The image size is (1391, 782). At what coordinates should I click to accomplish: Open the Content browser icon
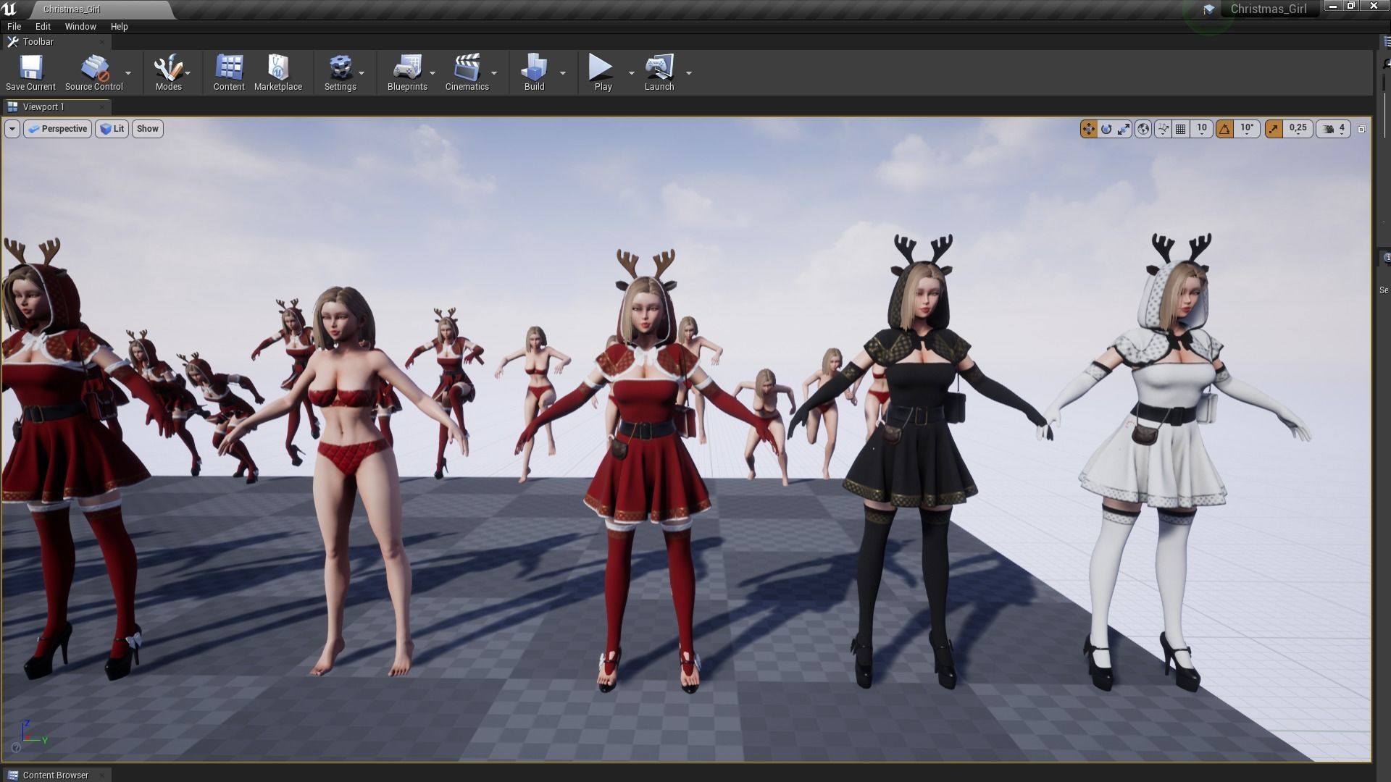(x=229, y=68)
